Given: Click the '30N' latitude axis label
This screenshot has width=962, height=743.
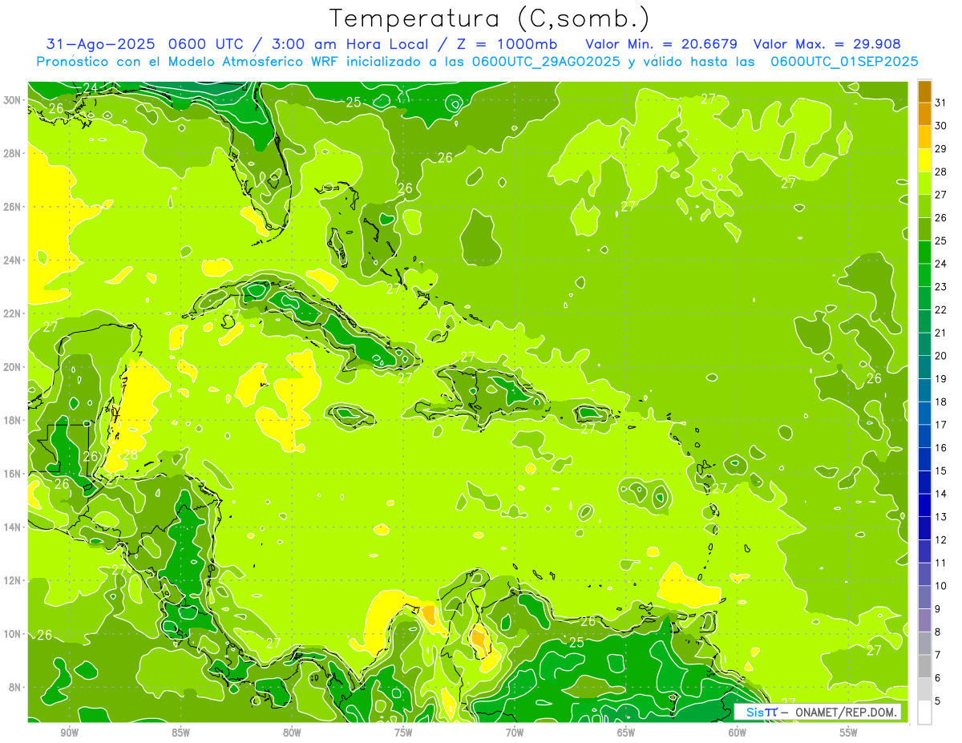Looking at the screenshot, I should pyautogui.click(x=14, y=100).
